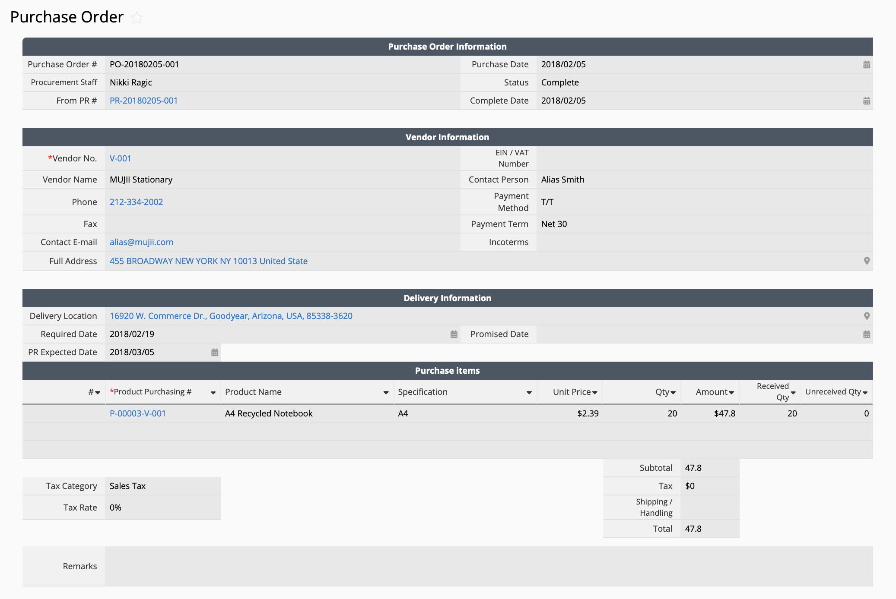Open product link P-00003-V-001

click(137, 413)
